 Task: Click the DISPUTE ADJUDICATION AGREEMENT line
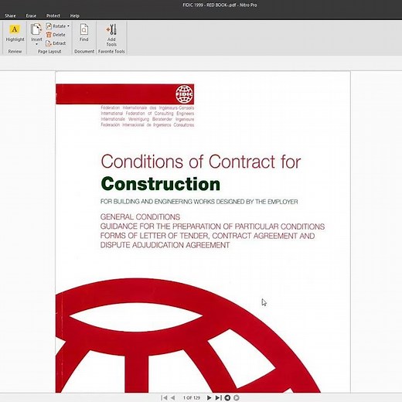pos(165,245)
